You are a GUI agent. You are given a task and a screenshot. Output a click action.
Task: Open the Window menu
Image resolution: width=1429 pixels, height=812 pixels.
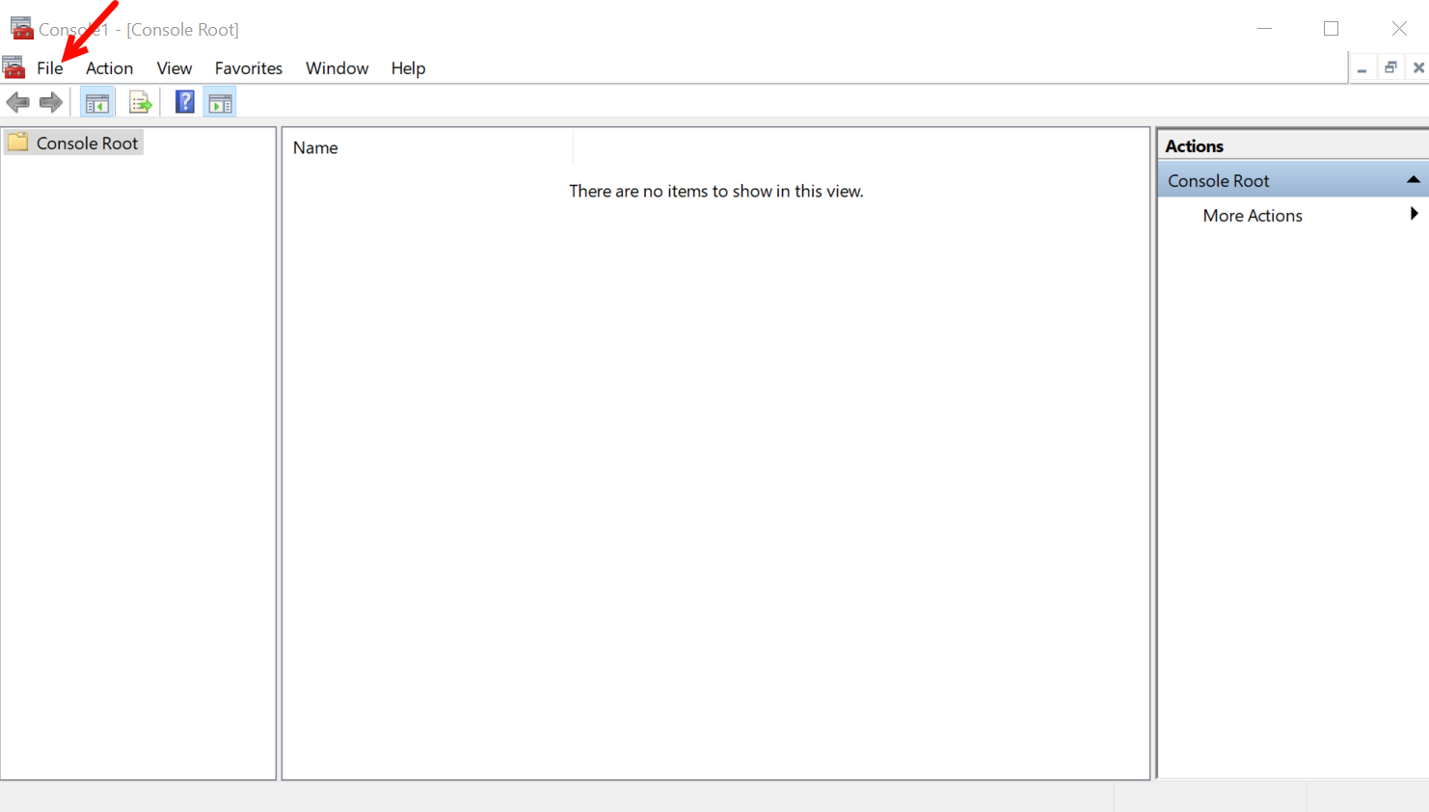[x=337, y=68]
